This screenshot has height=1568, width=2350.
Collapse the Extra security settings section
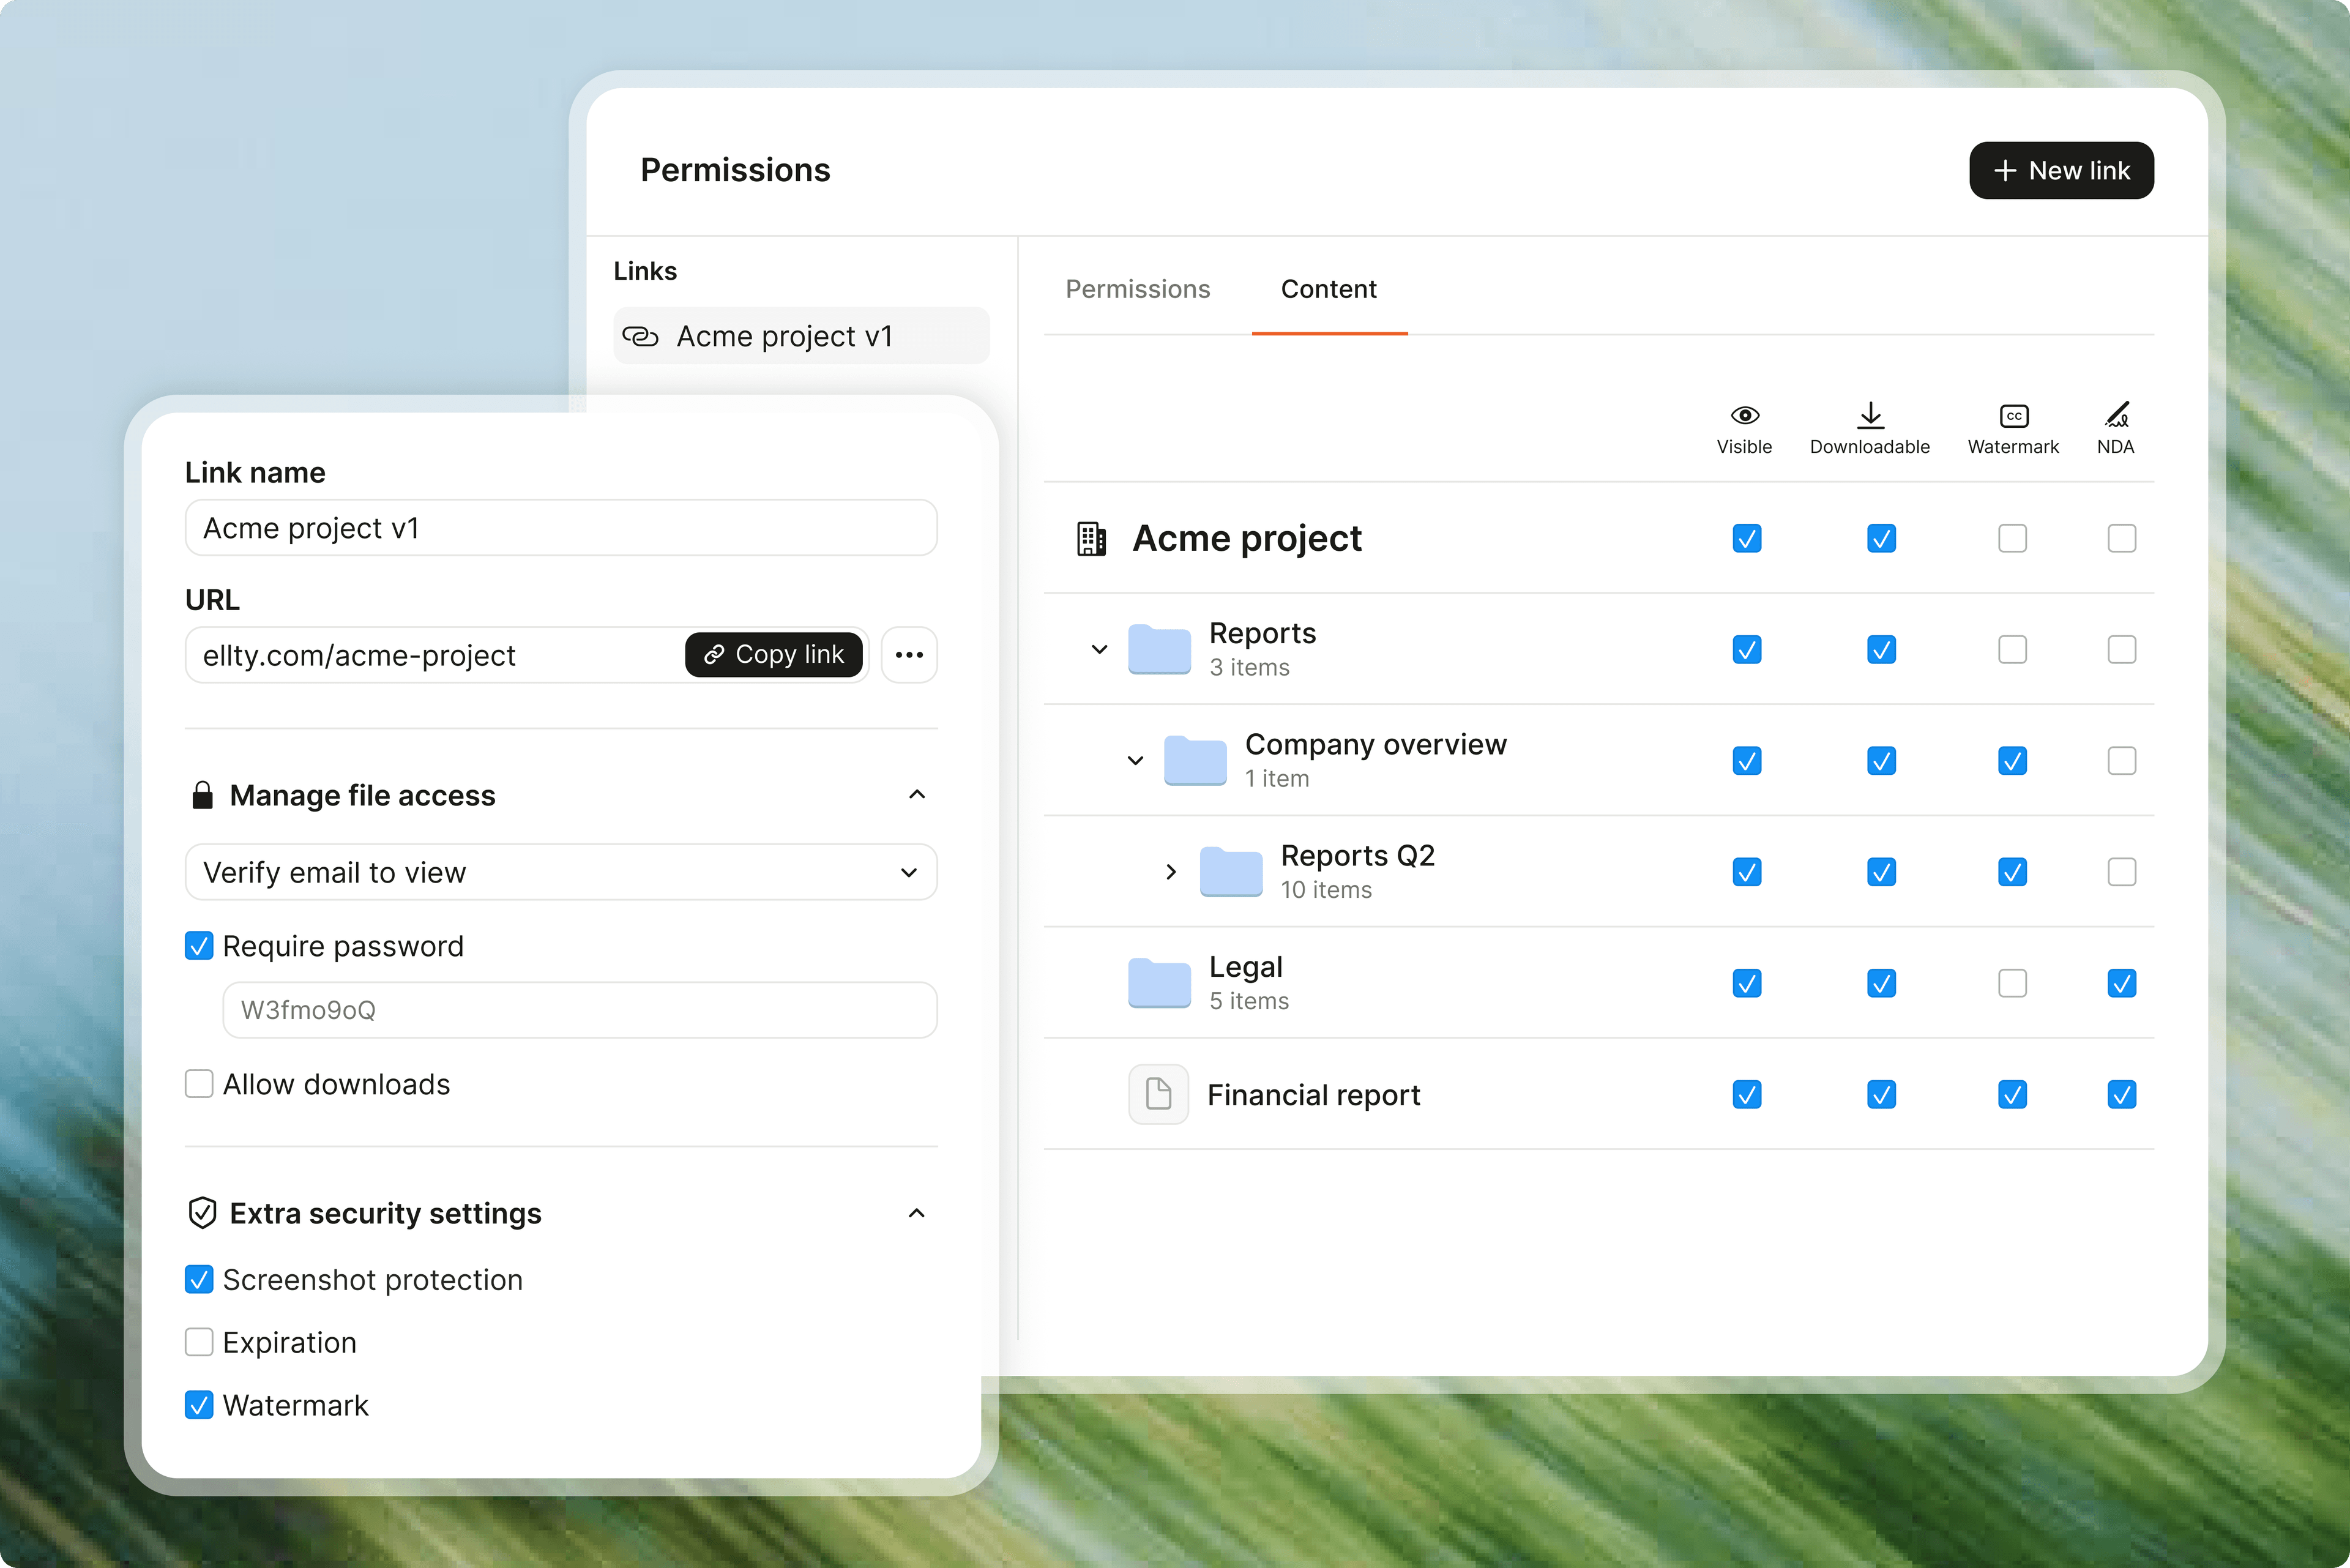pyautogui.click(x=916, y=1213)
